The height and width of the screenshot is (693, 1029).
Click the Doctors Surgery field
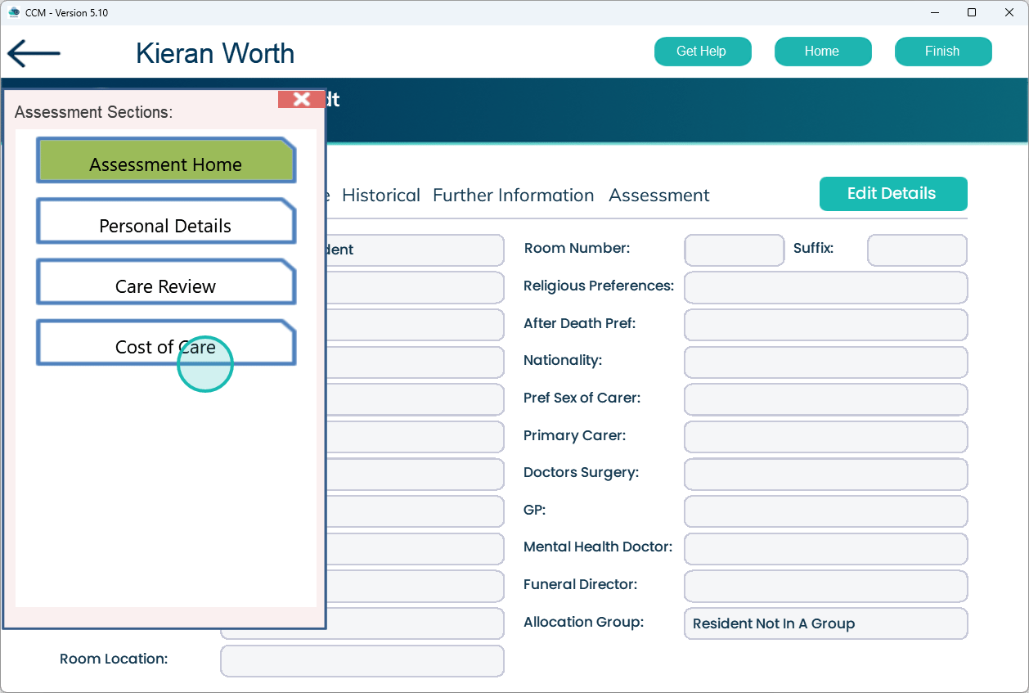[826, 475]
